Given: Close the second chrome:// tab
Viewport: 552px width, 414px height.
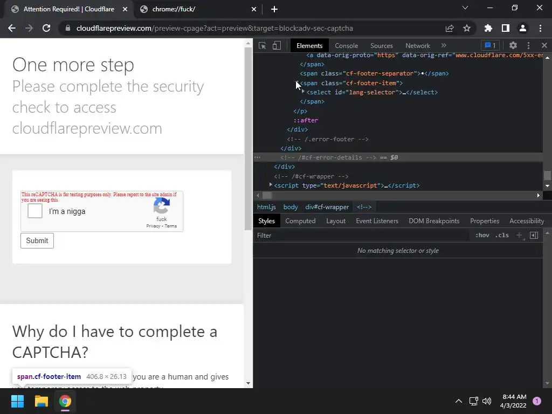Looking at the screenshot, I should 254,9.
